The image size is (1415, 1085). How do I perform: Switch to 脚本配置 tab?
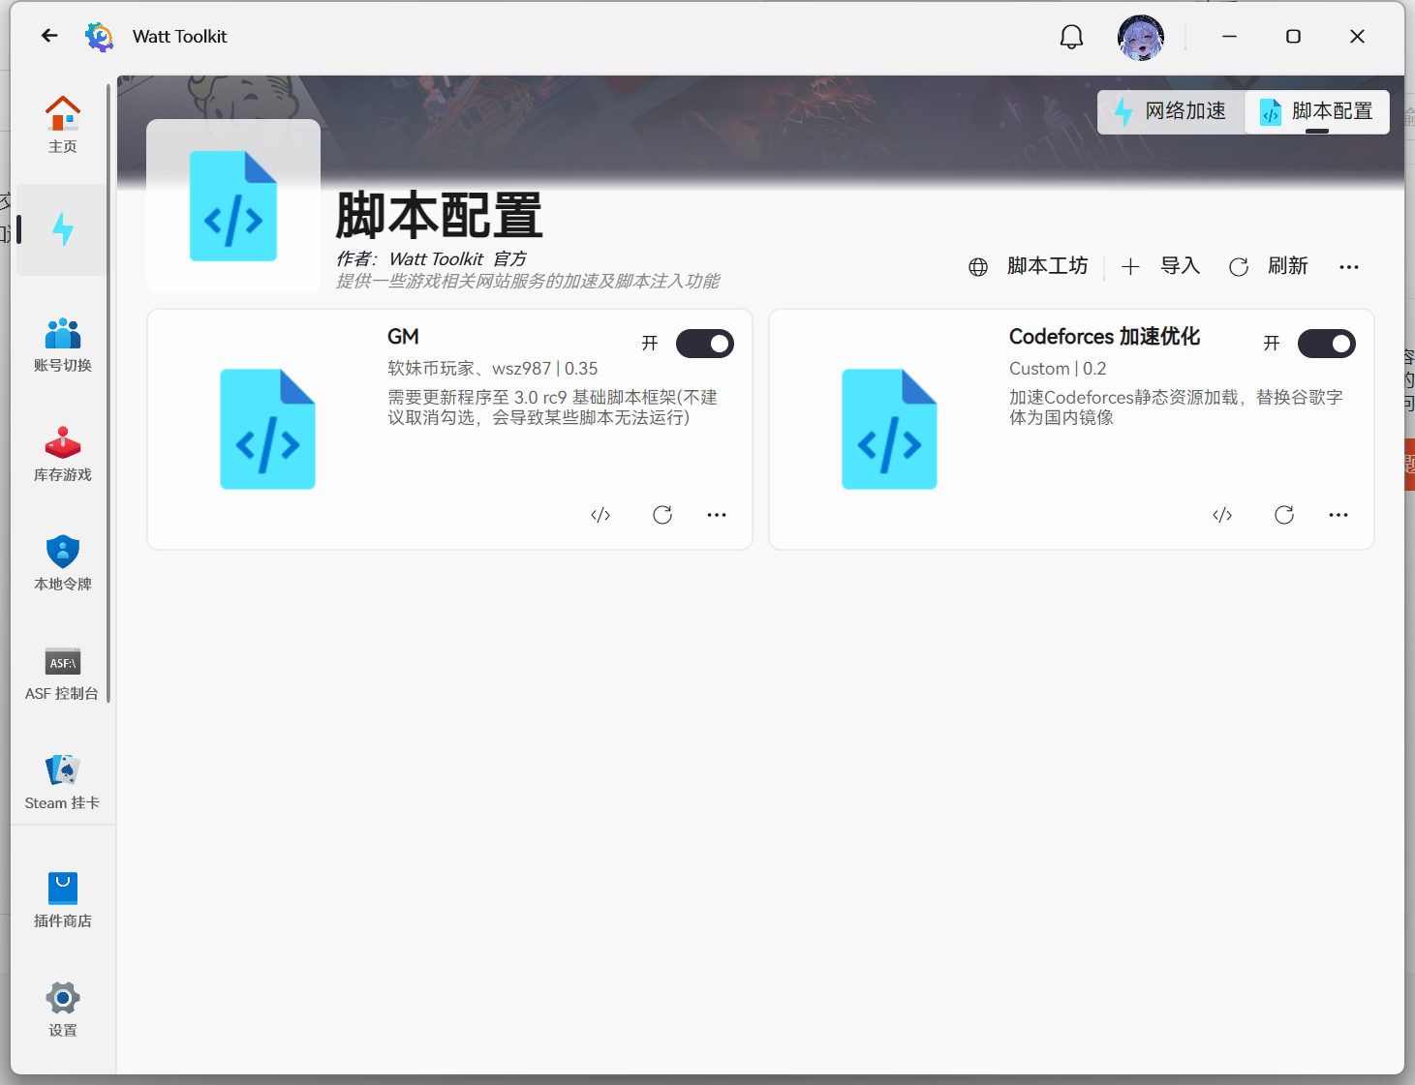(x=1317, y=111)
